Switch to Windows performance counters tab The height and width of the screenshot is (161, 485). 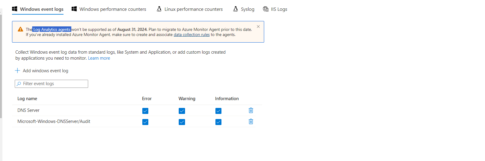[x=109, y=9]
